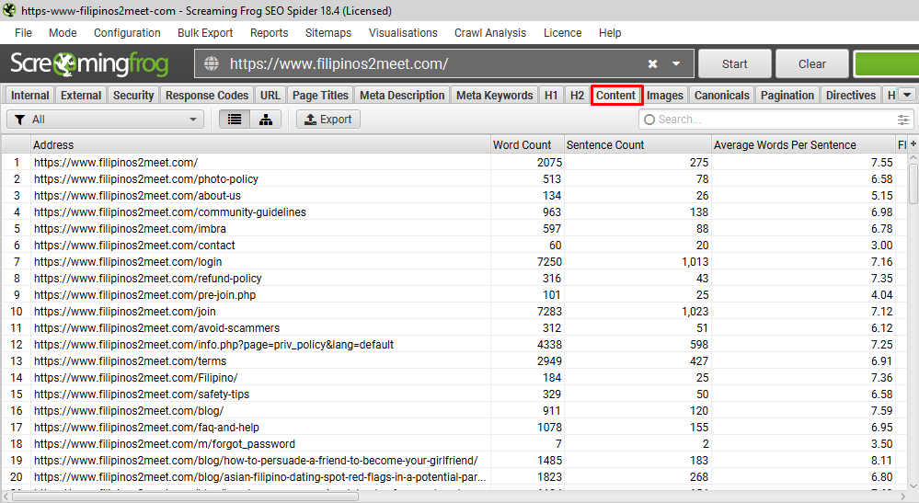The width and height of the screenshot is (919, 503).
Task: Switch to the Page Titles tab
Action: 320,95
